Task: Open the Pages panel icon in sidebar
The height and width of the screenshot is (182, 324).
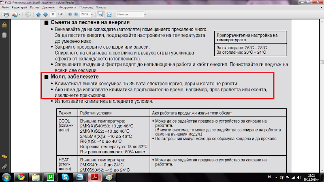Action: (4, 35)
